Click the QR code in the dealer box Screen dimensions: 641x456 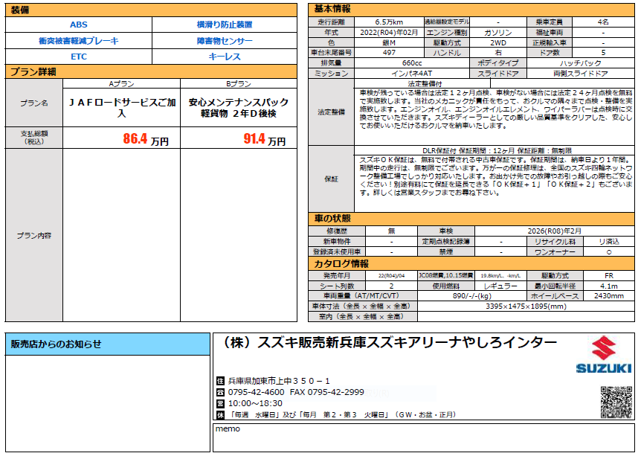coord(616,402)
